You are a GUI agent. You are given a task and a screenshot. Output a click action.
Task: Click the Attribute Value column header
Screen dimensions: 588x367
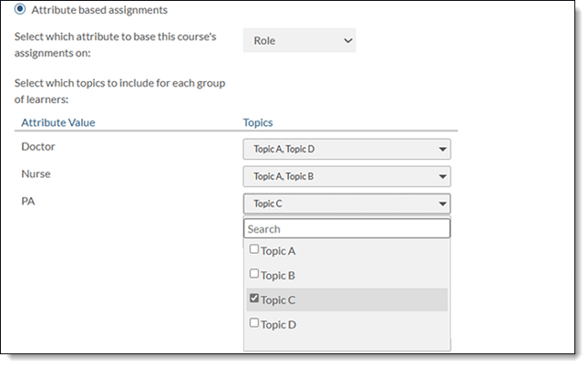tap(57, 122)
